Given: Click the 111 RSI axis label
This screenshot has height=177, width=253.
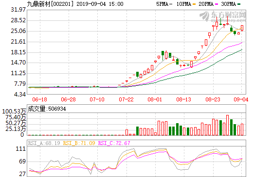Looking at the screenshot, I should (x=21, y=149).
